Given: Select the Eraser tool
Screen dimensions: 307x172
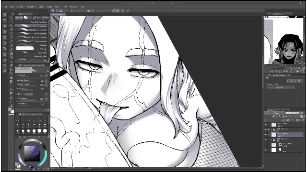Looking at the screenshot, I should pyautogui.click(x=11, y=65).
